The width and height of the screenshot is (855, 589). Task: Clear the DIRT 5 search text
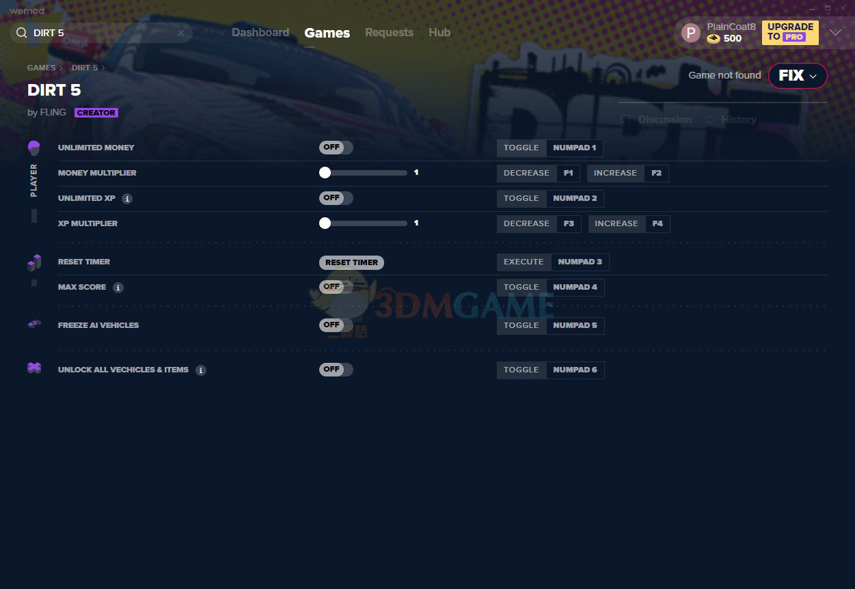(x=181, y=33)
